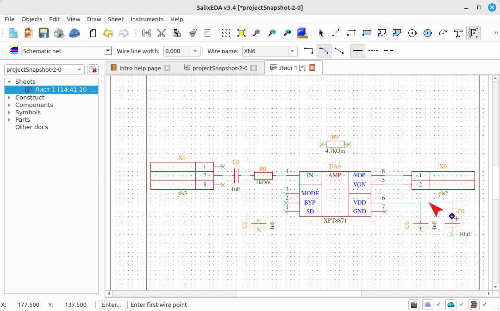Screen dimensions: 500x311
Task: Select the filled rectangle tool
Action: [x=366, y=33]
